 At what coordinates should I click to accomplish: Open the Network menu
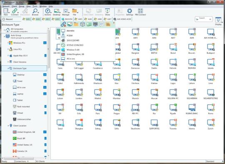6,6
